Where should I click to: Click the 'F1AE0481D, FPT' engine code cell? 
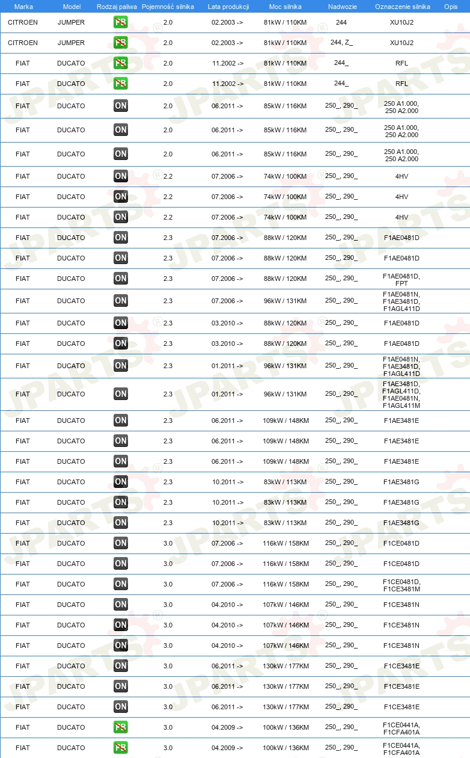[401, 279]
